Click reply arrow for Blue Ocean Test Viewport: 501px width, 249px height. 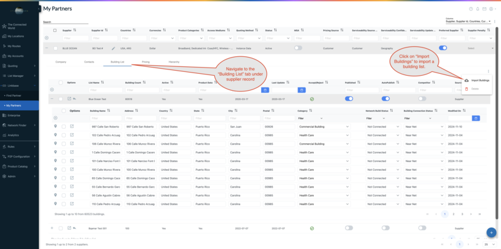[75, 99]
